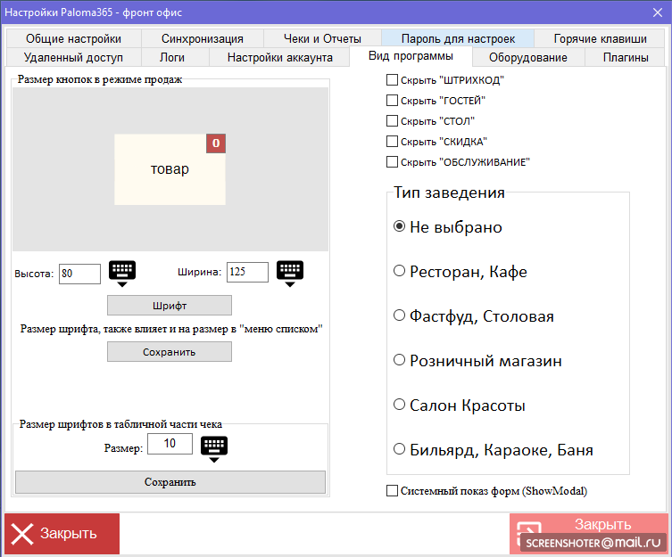Screen dimensions: 672x557
Task: Click the товар preview button
Action: 170,169
